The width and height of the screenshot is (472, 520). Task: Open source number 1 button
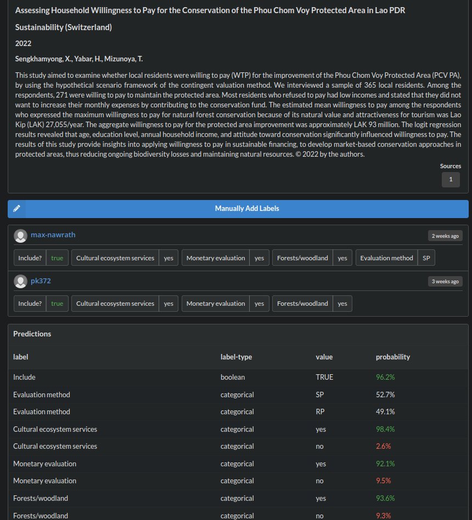click(x=451, y=179)
